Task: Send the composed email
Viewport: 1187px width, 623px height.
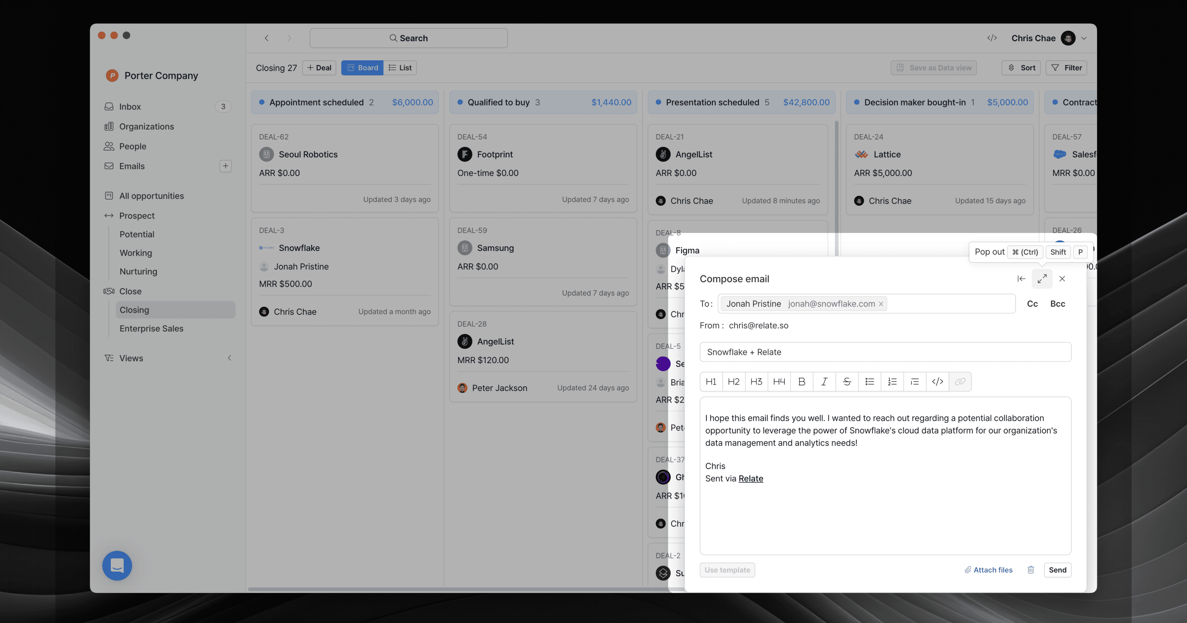Action: click(1057, 570)
